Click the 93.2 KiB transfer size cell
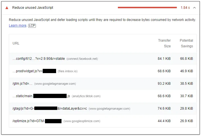The height and width of the screenshot is (136, 201). click(164, 84)
